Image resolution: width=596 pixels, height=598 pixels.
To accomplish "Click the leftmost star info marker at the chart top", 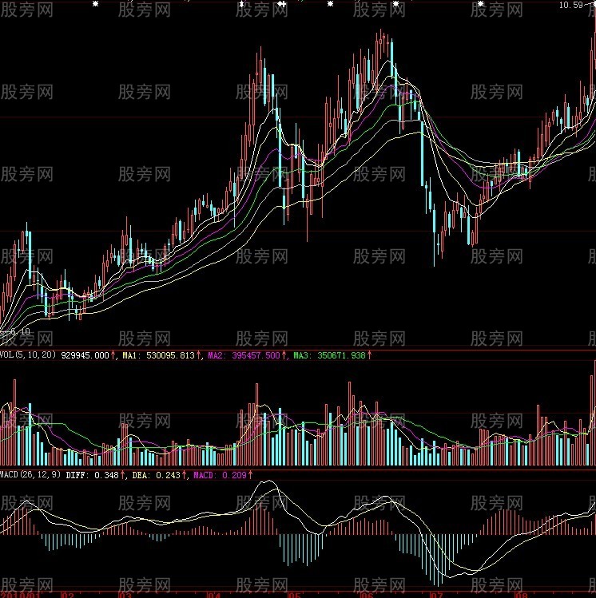I will 96,4.
